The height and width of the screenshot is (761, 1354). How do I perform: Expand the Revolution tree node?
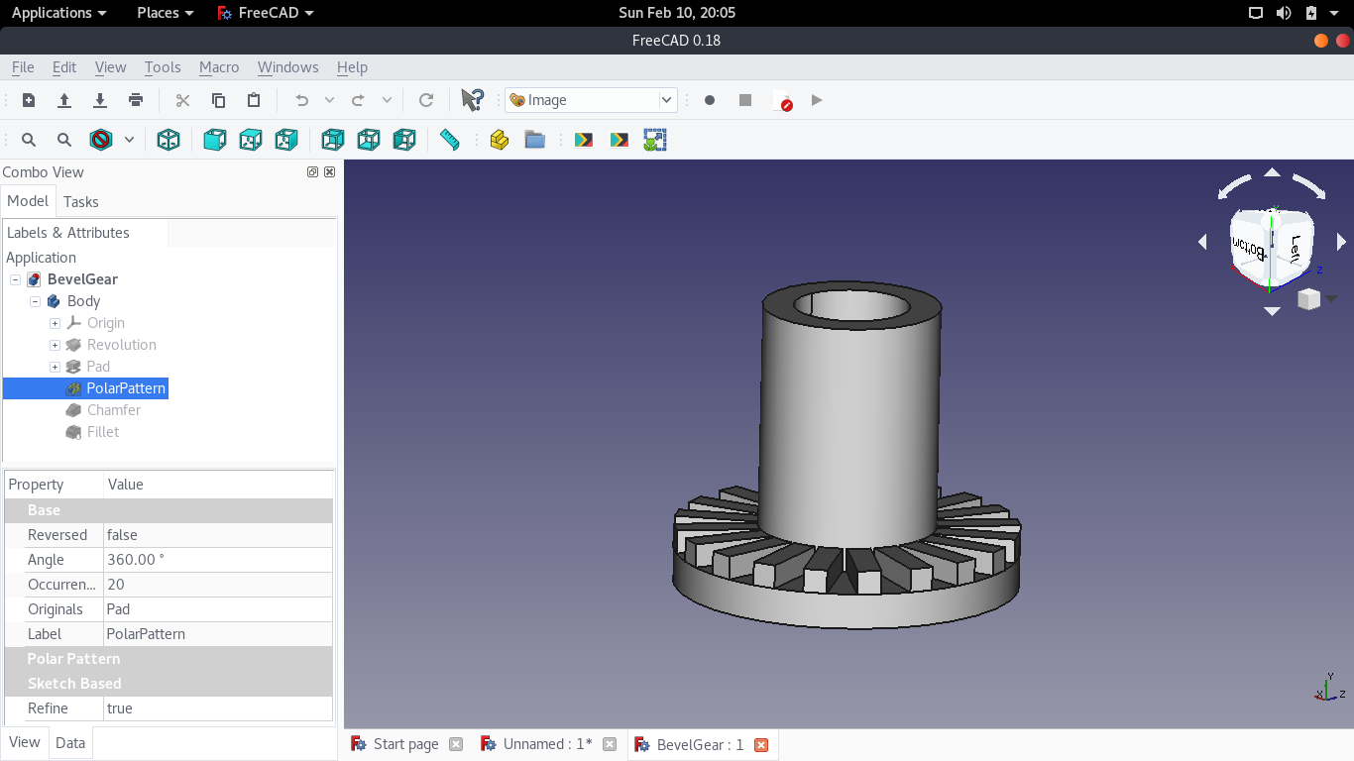tap(56, 345)
